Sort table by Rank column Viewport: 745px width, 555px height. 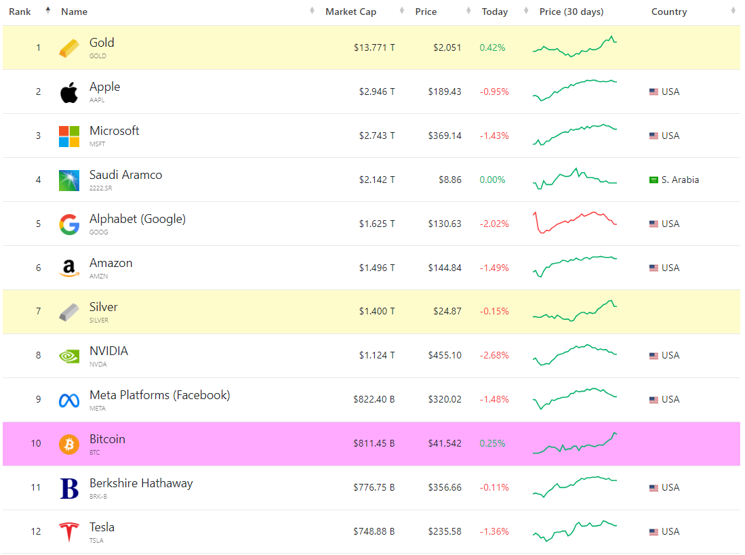(x=20, y=12)
